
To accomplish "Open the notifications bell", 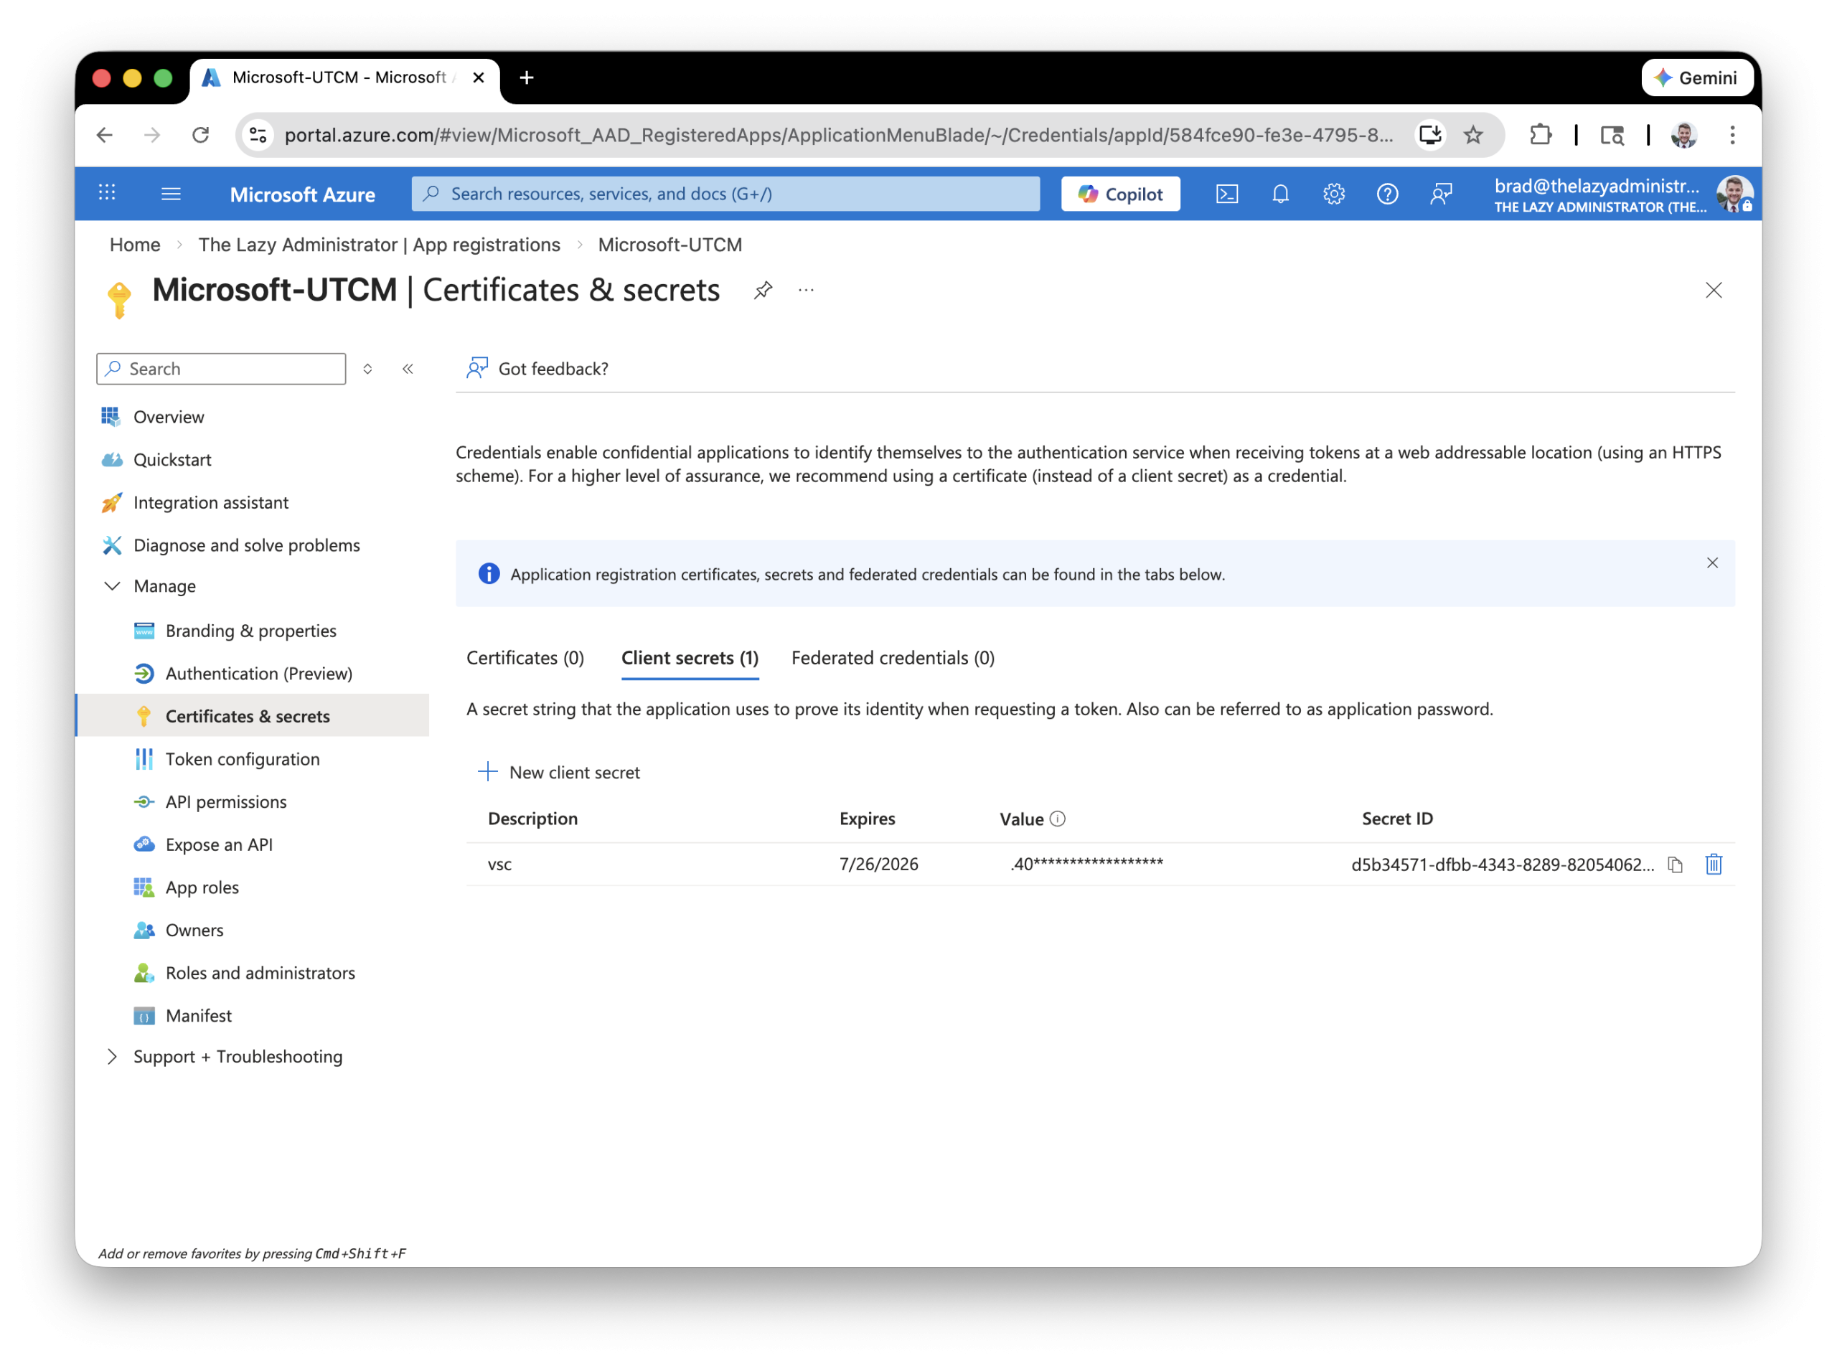I will pyautogui.click(x=1280, y=194).
